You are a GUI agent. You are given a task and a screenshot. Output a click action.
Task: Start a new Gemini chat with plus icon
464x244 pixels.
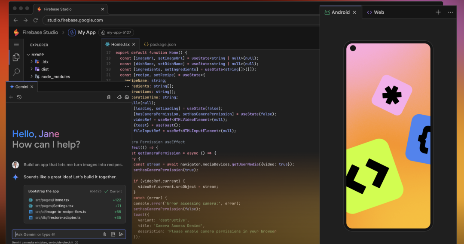11,97
